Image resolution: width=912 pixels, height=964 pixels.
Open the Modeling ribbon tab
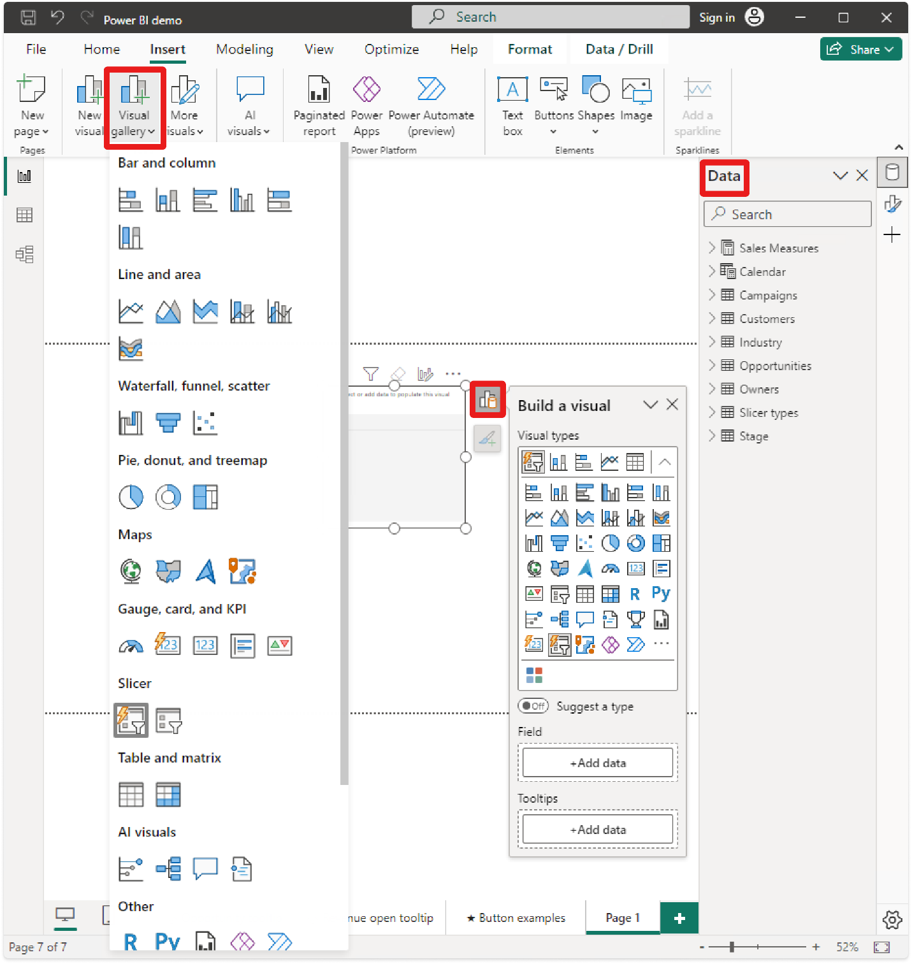tap(245, 50)
